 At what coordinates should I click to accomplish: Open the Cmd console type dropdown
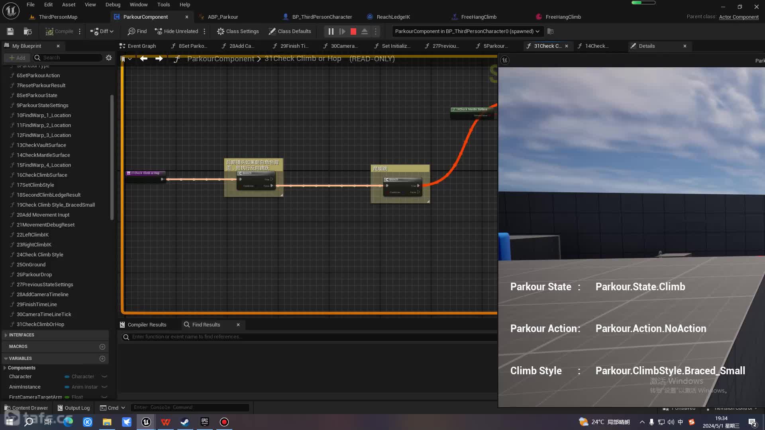coord(112,408)
